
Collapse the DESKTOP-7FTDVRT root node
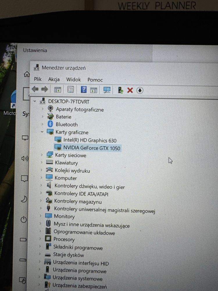pyautogui.click(x=35, y=101)
